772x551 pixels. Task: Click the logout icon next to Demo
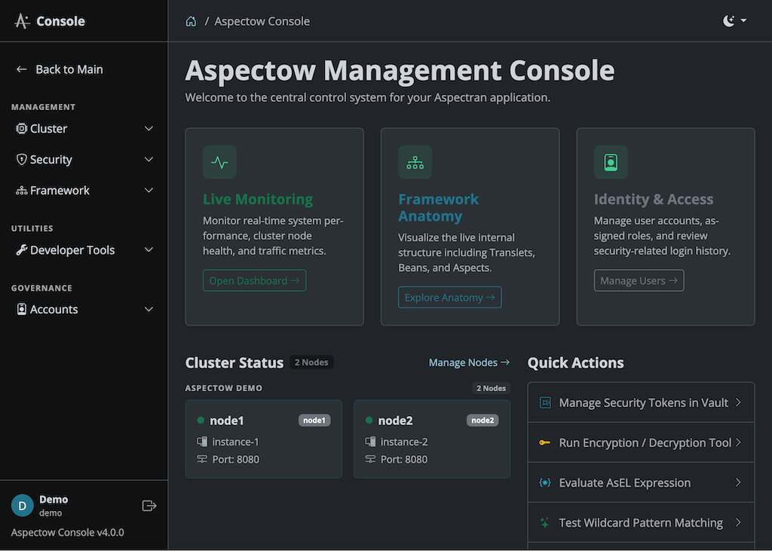pyautogui.click(x=149, y=506)
